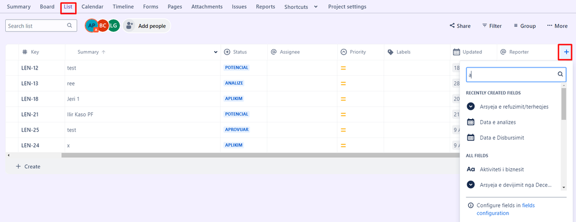The width and height of the screenshot is (576, 222).
Task: Click the horizontal scrollbar of the list
Action: [260, 155]
